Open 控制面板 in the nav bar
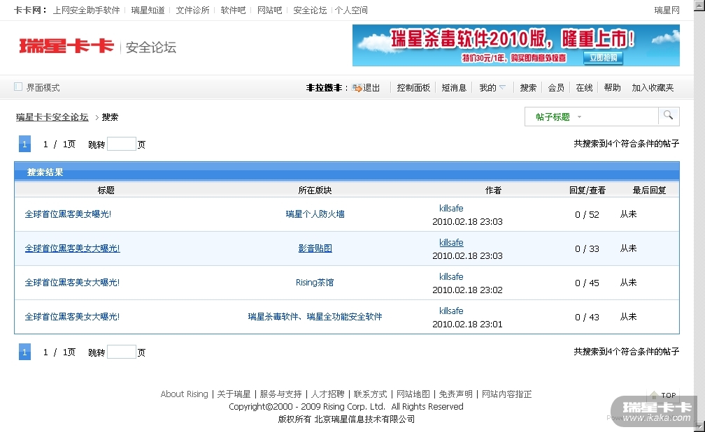The image size is (705, 432). click(x=413, y=88)
